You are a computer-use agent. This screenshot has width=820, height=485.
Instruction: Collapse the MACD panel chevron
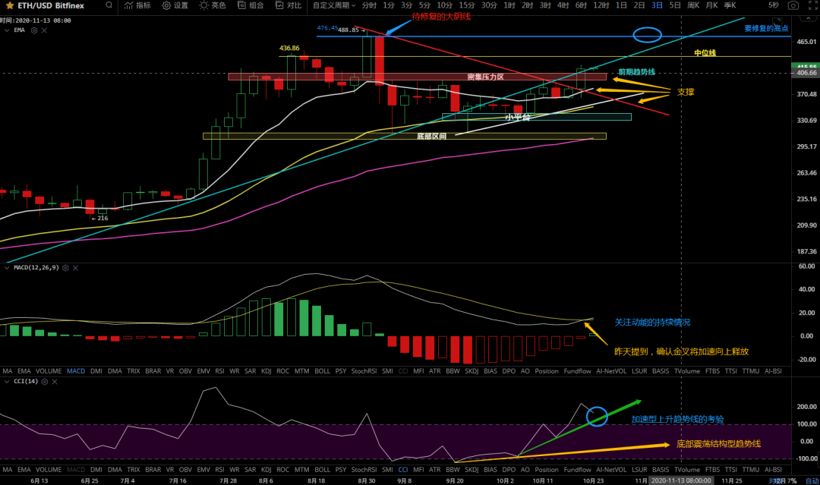[6, 268]
